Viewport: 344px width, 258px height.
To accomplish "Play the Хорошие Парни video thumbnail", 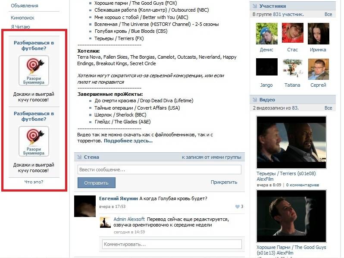I will point(291,216).
